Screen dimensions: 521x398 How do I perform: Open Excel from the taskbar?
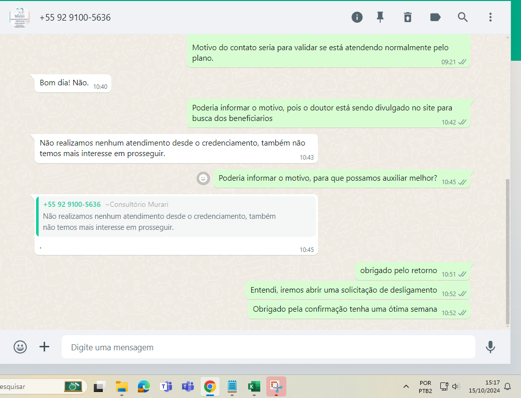click(254, 386)
